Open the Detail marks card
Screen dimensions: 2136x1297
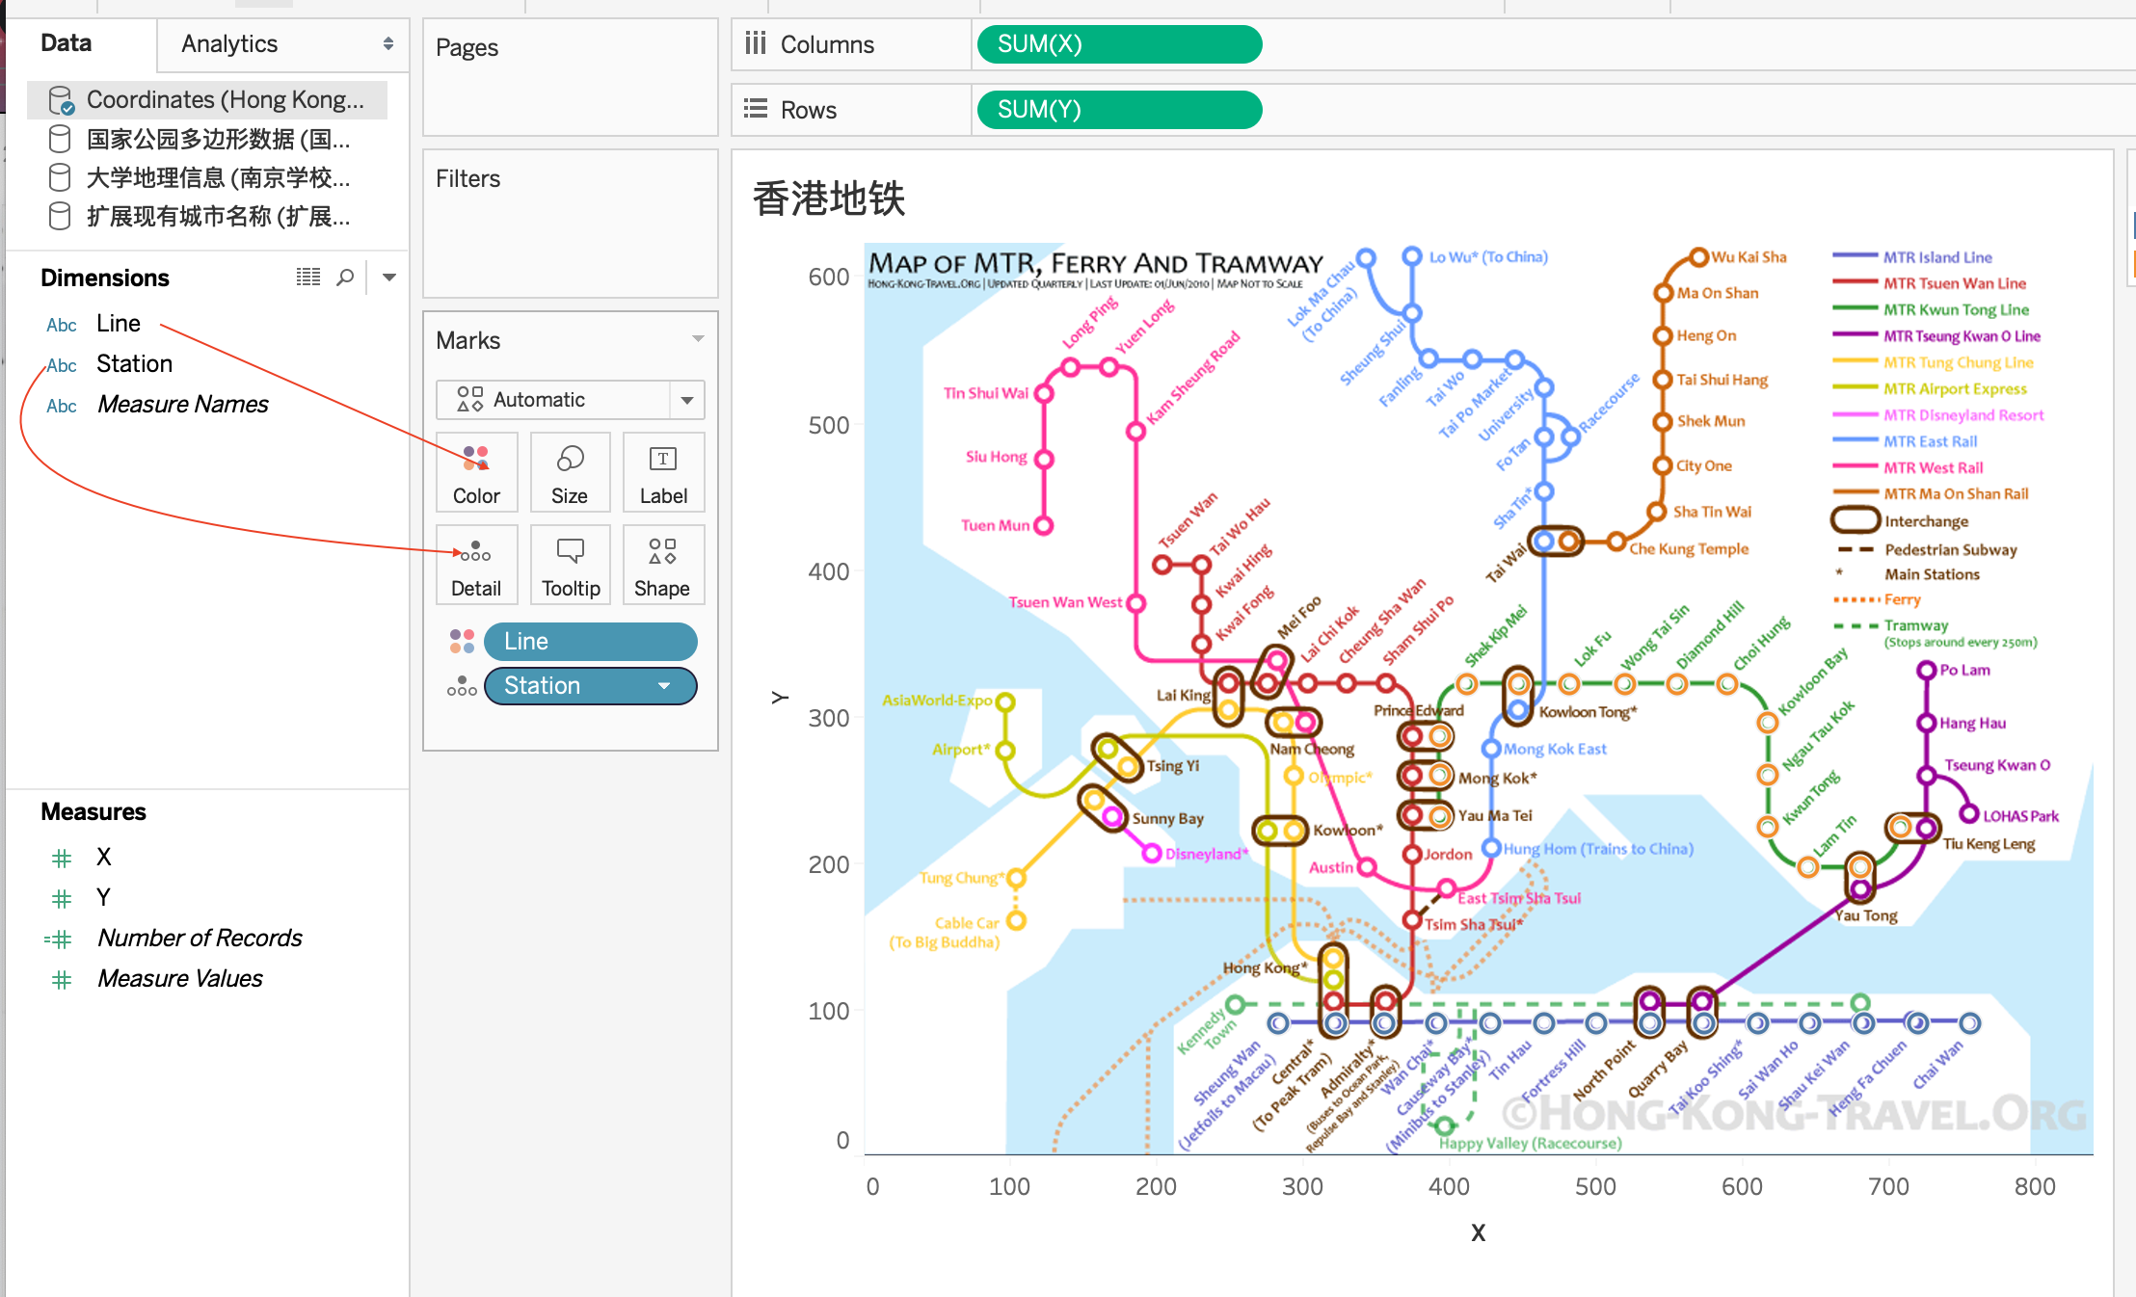(476, 565)
